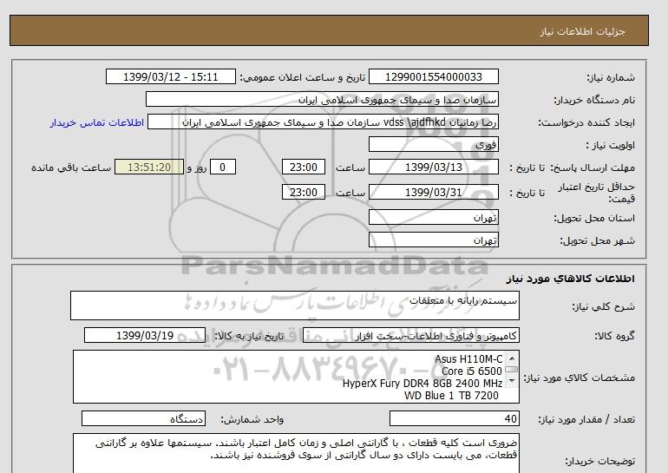Click quantity field showing 40
Screen dimensions: 668x473
click(454, 419)
